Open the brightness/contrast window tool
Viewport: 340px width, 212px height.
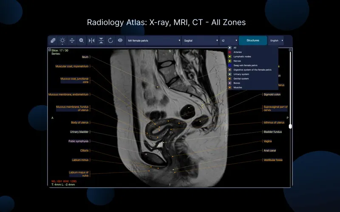62,40
